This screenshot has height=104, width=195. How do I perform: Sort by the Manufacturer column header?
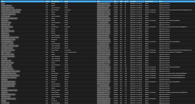point(57,1)
